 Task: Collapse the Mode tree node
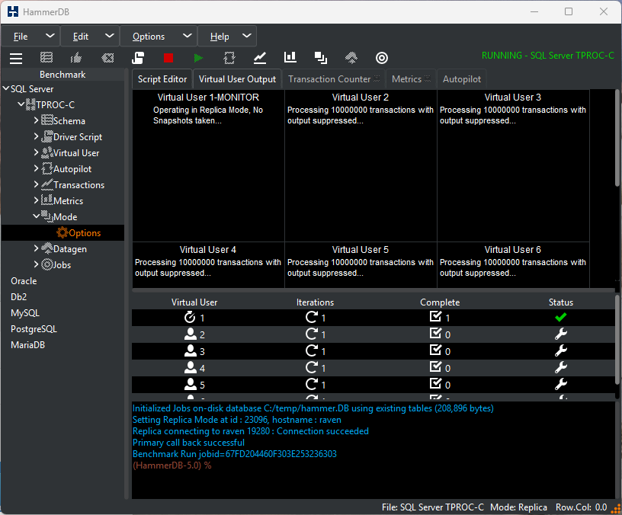(x=36, y=216)
